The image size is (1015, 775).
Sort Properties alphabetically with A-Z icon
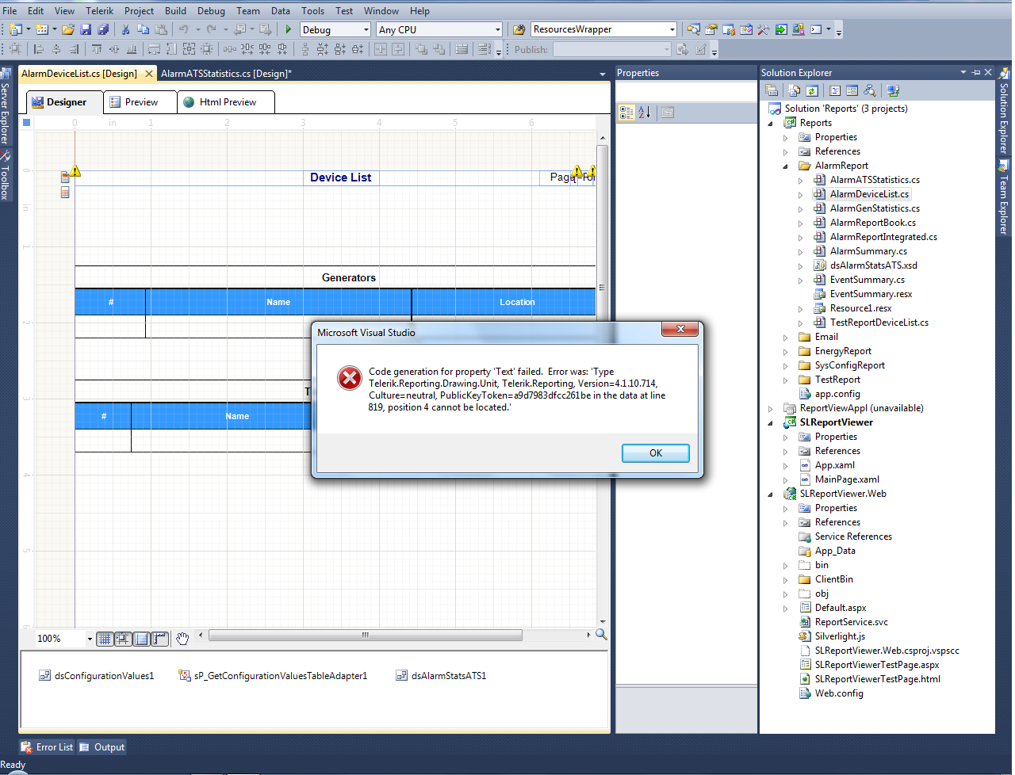point(645,113)
